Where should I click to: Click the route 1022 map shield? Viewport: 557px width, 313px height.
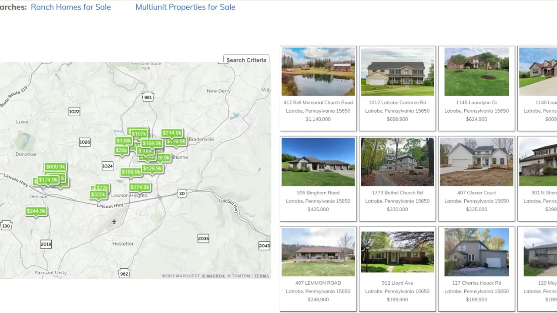point(74,112)
